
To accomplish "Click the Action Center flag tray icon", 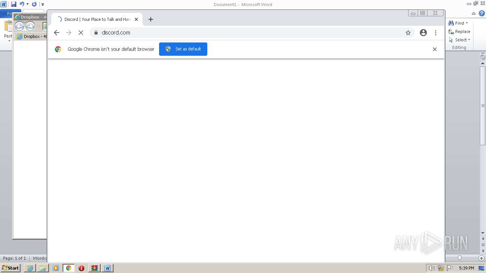I will 450,268.
